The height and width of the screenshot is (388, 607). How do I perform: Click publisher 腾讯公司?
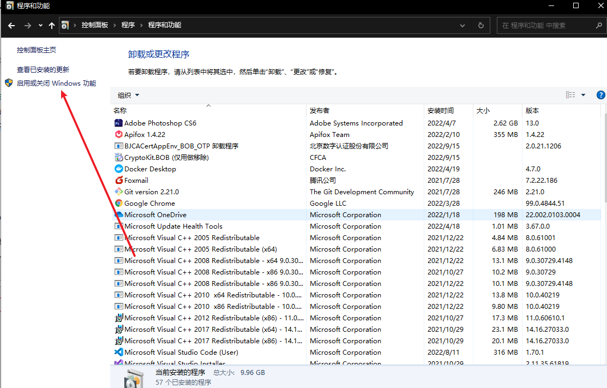click(323, 181)
